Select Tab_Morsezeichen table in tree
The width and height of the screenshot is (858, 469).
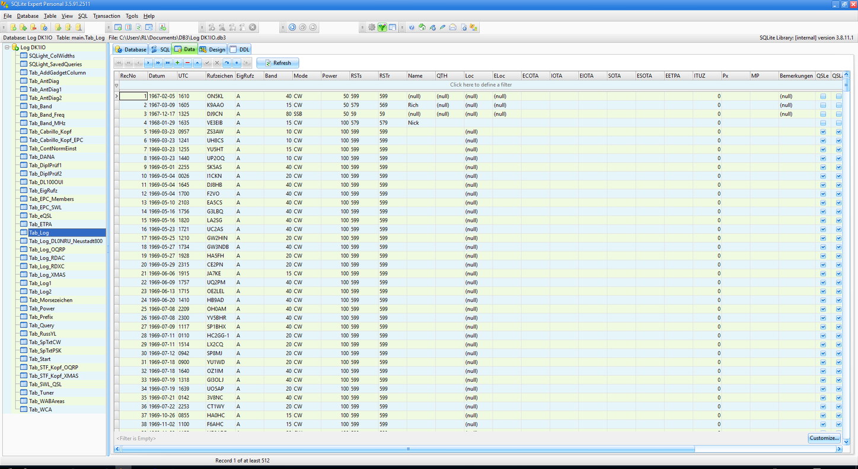click(50, 300)
